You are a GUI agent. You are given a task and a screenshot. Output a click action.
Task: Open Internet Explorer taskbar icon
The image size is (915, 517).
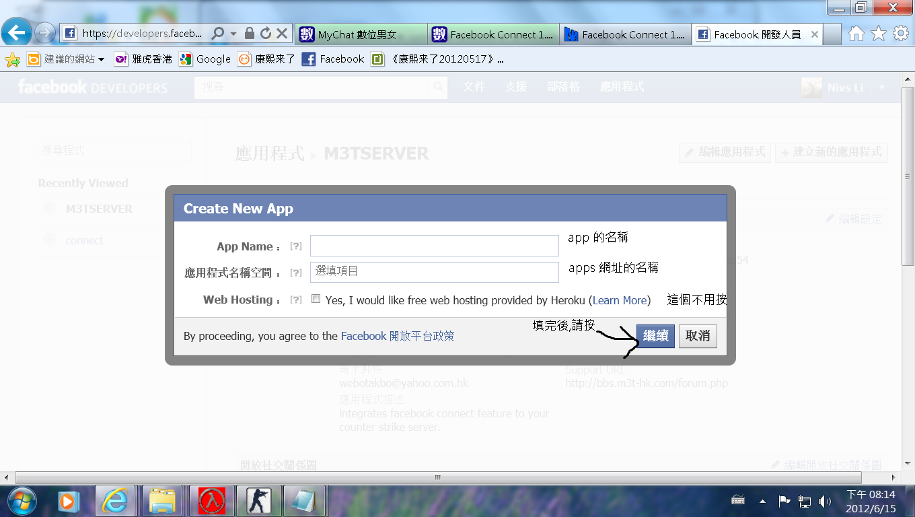pos(116,501)
